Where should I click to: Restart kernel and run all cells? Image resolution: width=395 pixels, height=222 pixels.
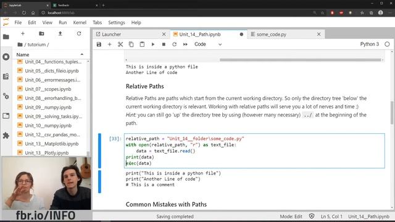pyautogui.click(x=185, y=44)
